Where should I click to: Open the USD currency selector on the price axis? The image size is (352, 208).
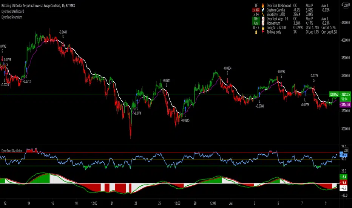coord(346,5)
